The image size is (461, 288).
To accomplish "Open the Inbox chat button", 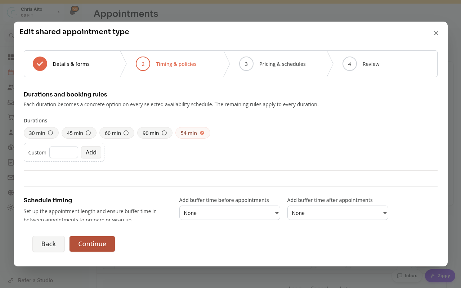I will pyautogui.click(x=407, y=276).
